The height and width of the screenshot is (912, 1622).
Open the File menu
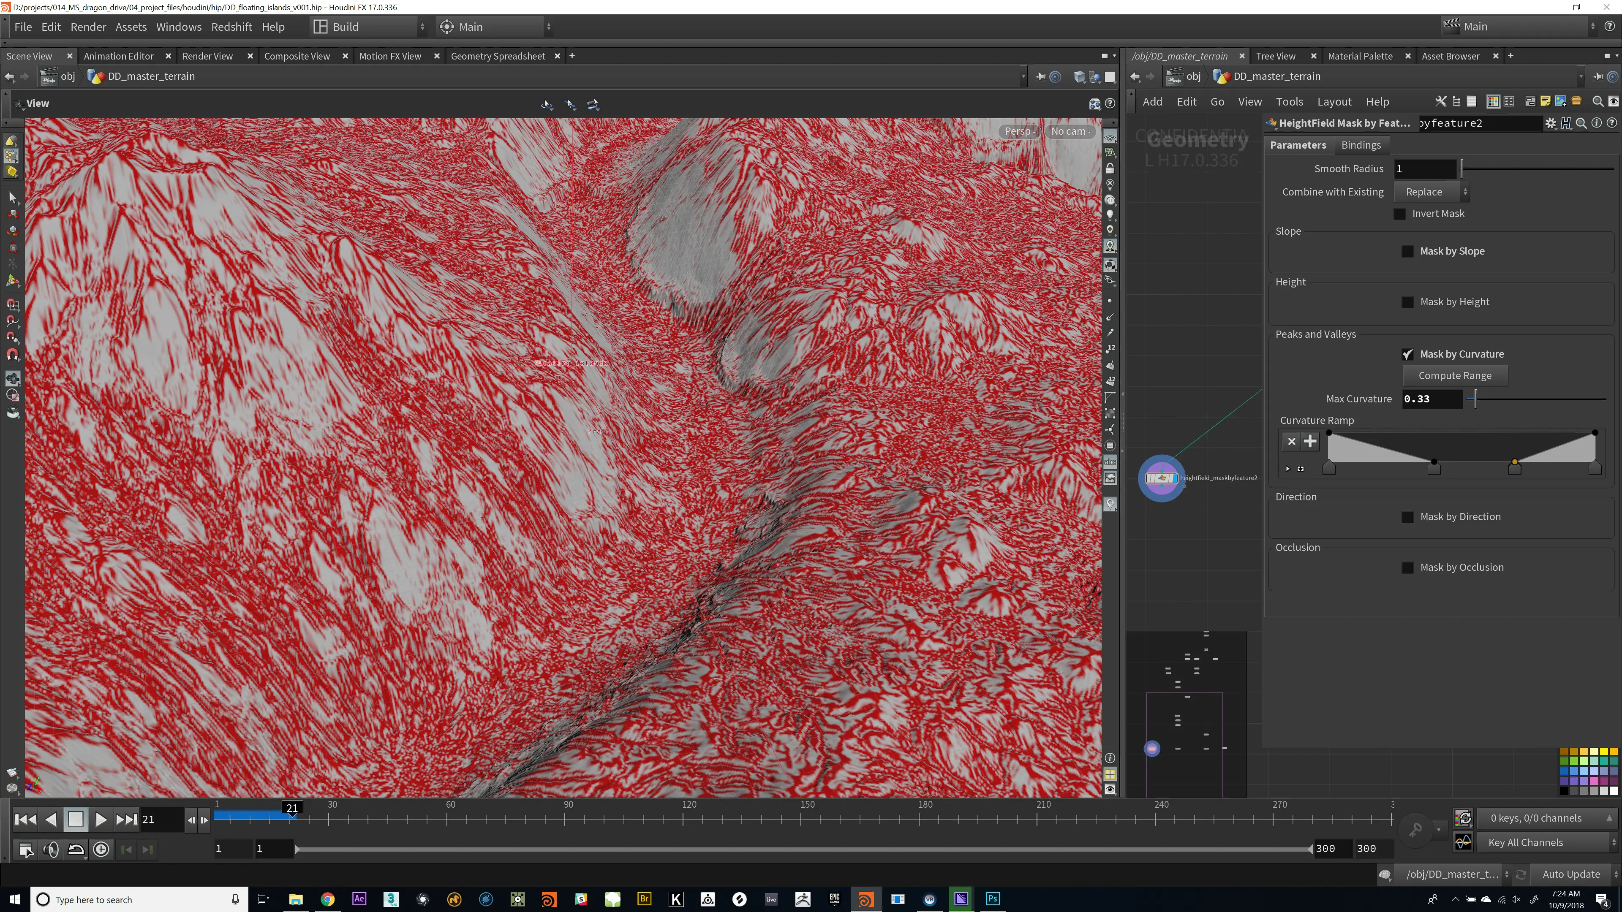coord(23,27)
